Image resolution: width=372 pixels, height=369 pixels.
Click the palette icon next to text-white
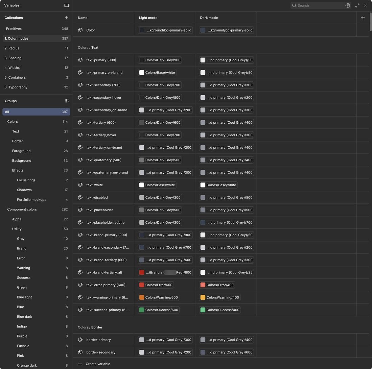(x=80, y=185)
